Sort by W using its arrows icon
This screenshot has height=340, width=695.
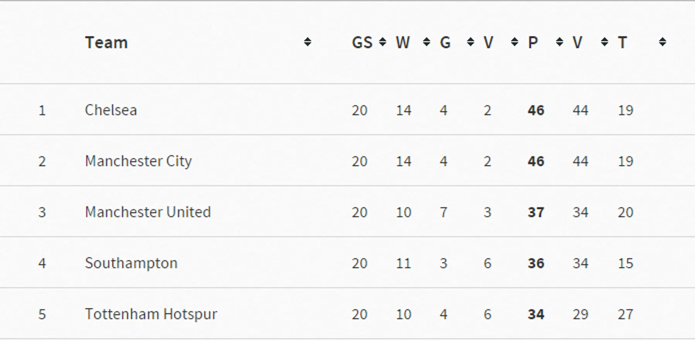click(427, 42)
